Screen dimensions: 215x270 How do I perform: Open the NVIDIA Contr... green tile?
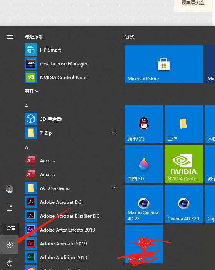[184, 164]
